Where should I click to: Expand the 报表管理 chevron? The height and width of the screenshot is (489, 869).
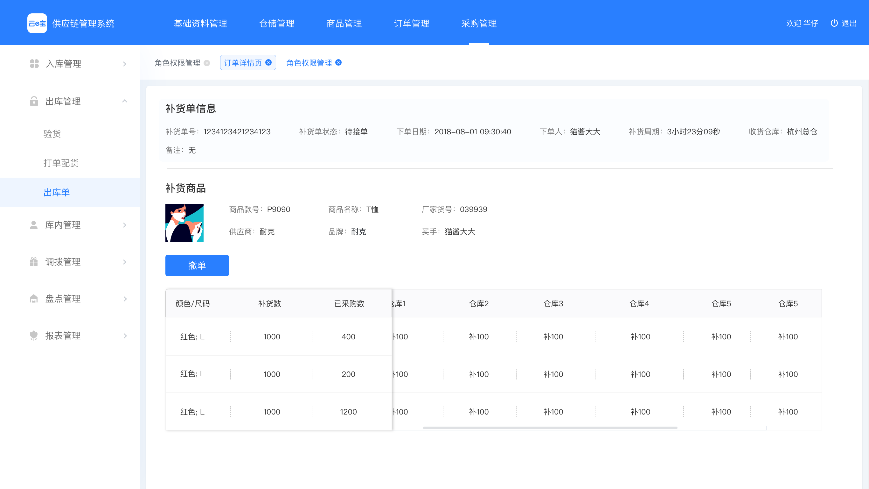125,336
